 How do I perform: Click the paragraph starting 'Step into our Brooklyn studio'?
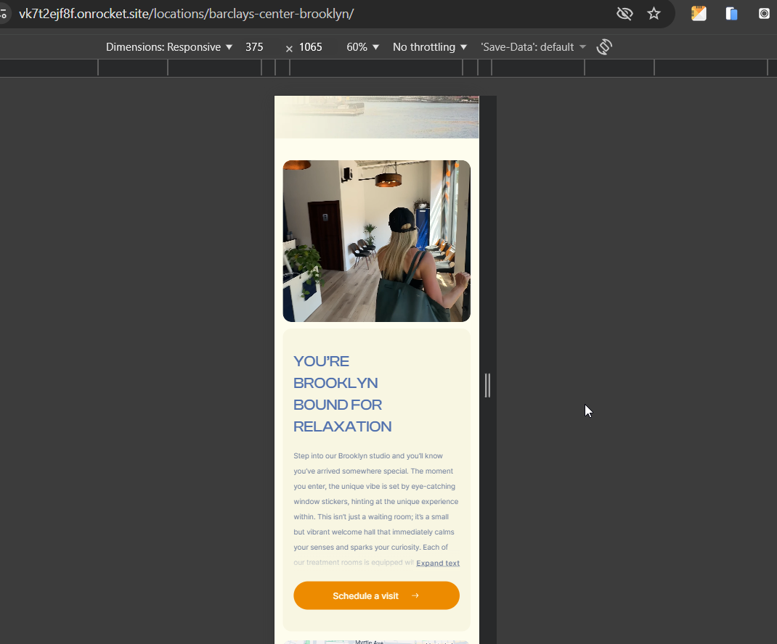click(376, 509)
